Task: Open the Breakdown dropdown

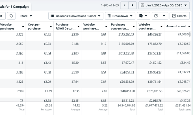Action: [120, 16]
